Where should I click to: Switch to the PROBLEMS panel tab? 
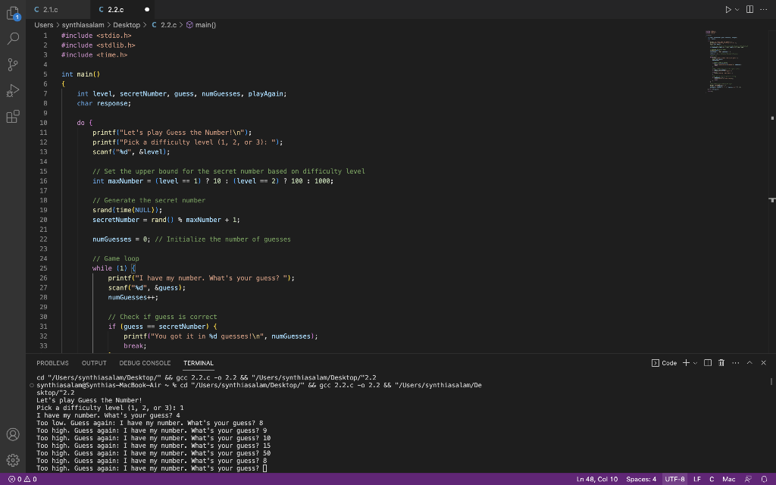52,363
